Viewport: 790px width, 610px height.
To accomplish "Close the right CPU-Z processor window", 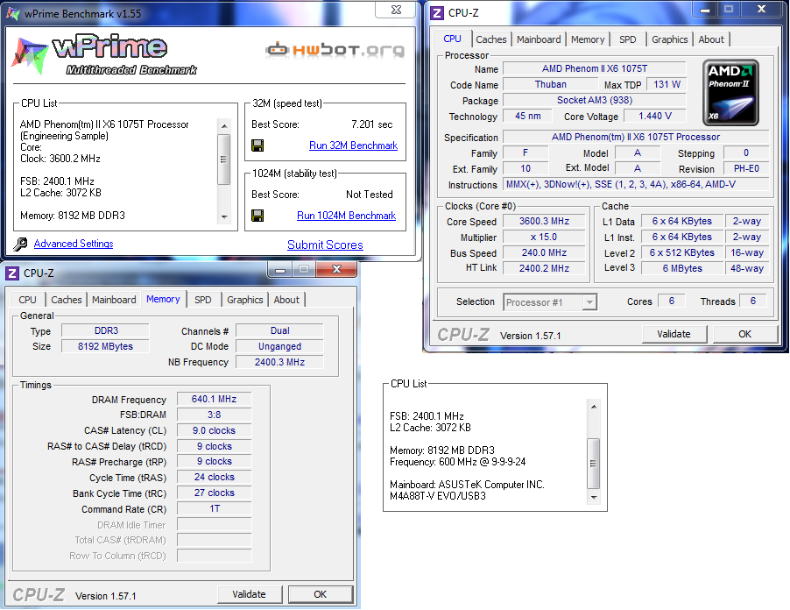I will [x=761, y=9].
